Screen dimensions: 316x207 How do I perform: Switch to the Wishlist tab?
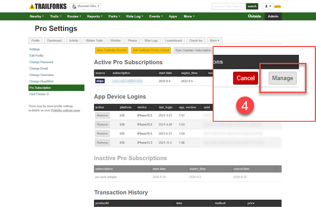pos(115,41)
